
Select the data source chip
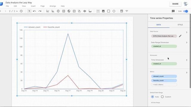click(164, 36)
